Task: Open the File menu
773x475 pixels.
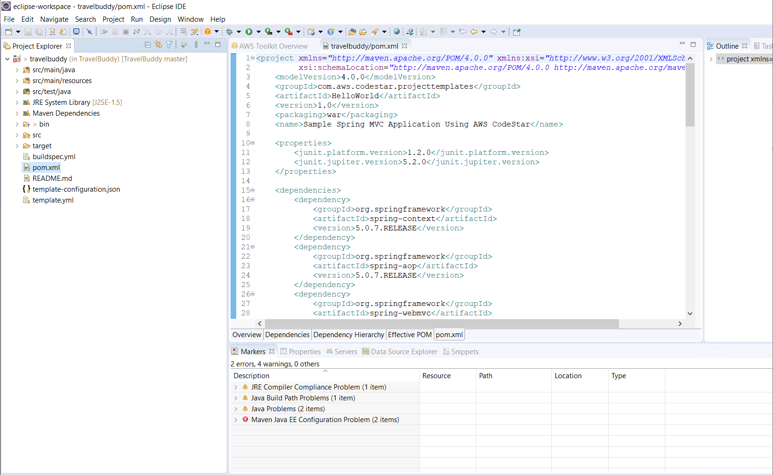Action: pyautogui.click(x=9, y=19)
